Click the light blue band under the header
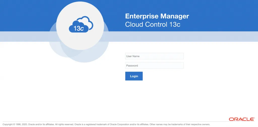 pyautogui.click(x=202, y=36)
